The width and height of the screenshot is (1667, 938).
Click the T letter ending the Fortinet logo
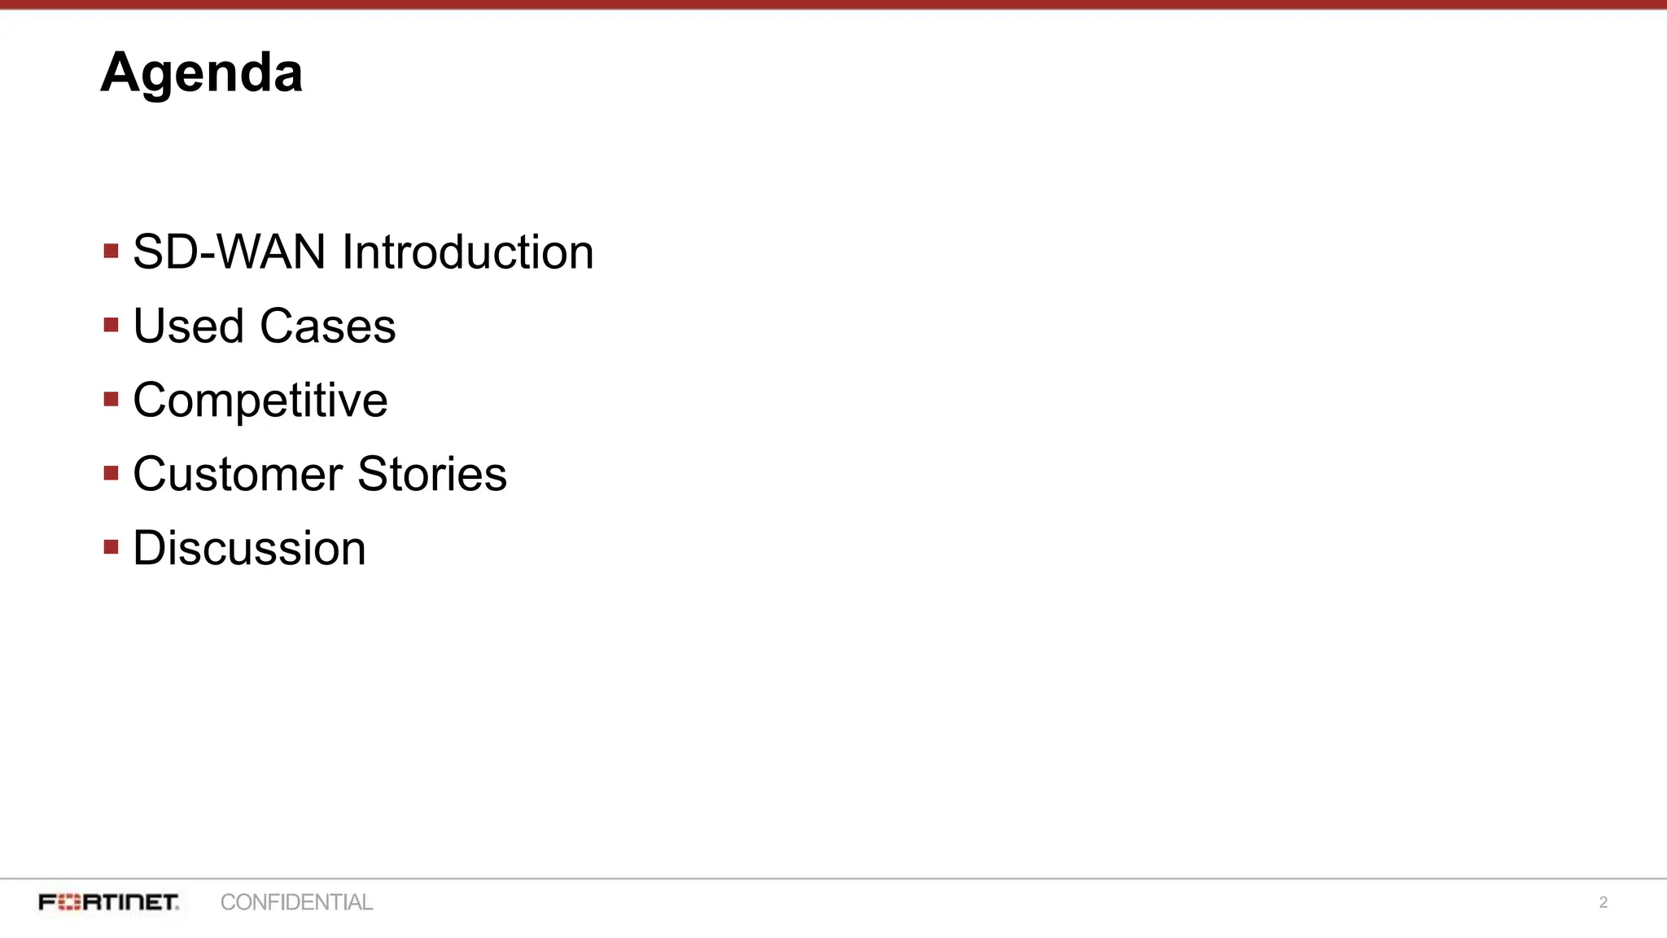click(169, 902)
